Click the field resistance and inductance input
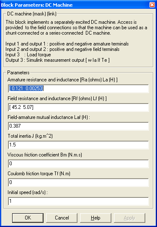157x227 pixels. click(78, 107)
